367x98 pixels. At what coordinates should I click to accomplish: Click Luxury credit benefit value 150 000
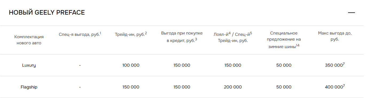click(182, 65)
